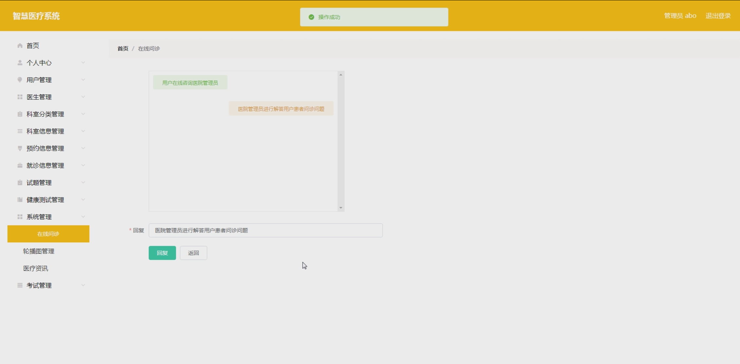Expand the 试题管理 chevron
Screen dimensions: 740x364
coord(83,182)
